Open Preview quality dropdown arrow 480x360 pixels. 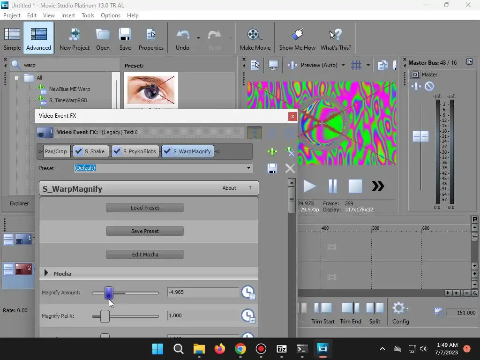pos(344,65)
